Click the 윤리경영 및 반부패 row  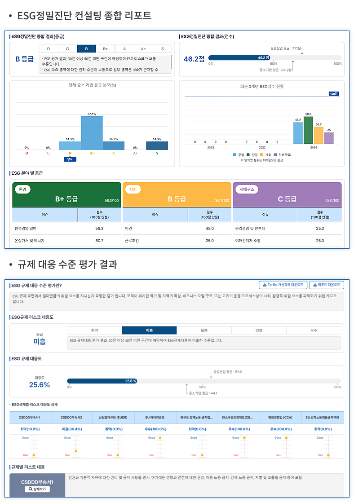(x=287, y=229)
